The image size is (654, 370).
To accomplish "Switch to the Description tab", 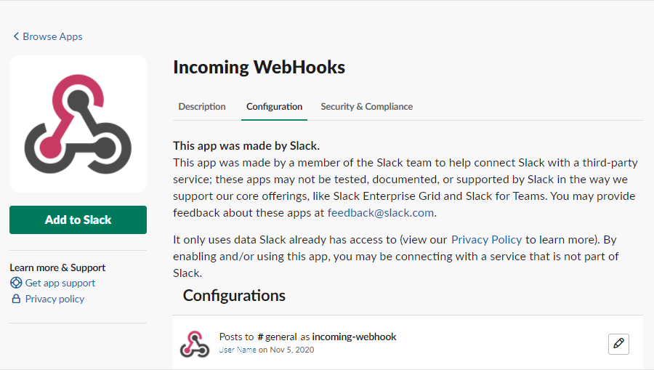I will pyautogui.click(x=202, y=106).
